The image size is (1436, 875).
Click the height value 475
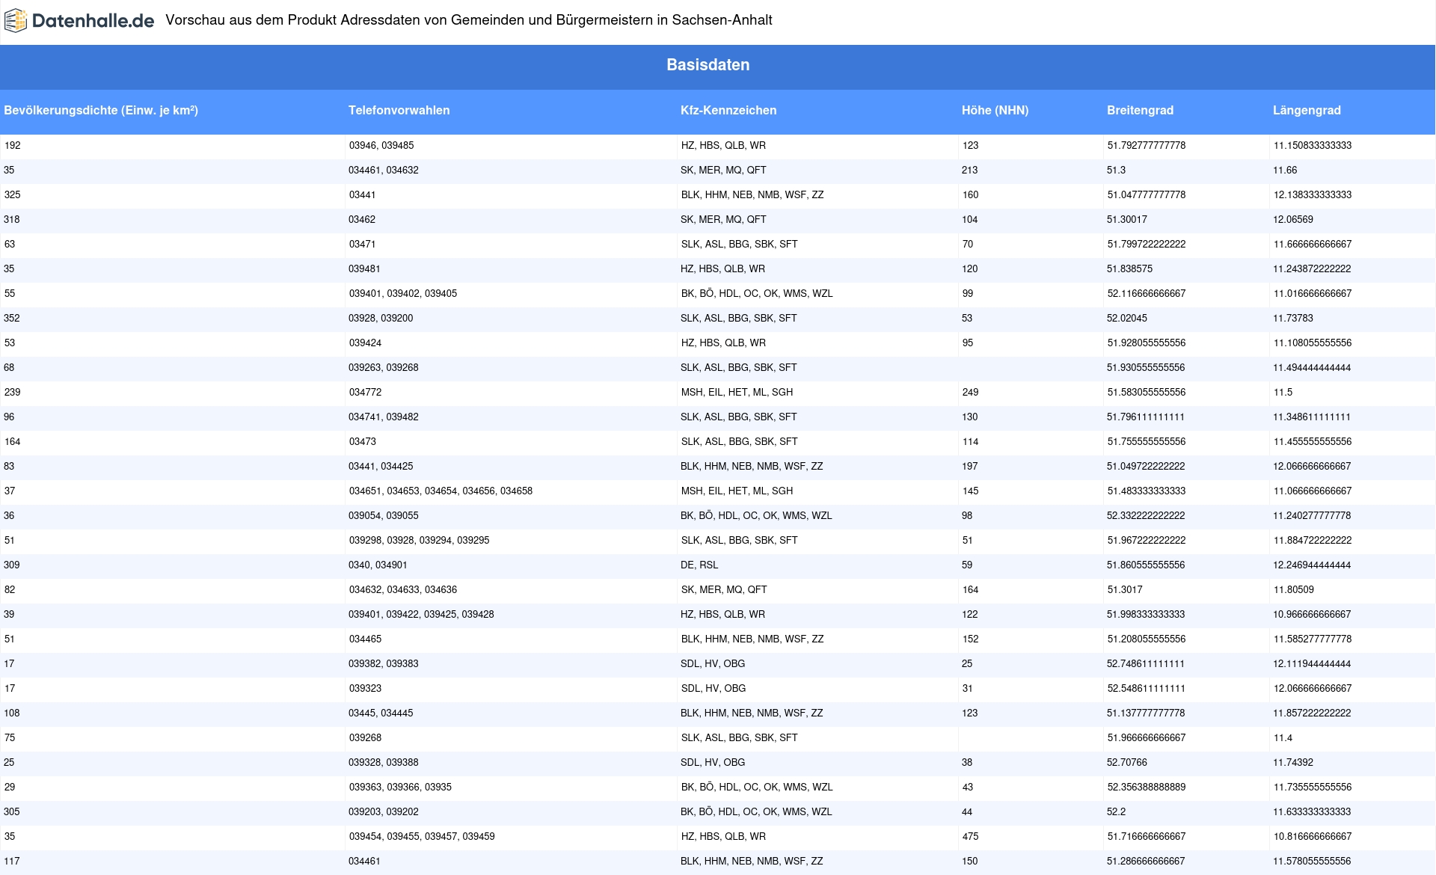(x=970, y=837)
